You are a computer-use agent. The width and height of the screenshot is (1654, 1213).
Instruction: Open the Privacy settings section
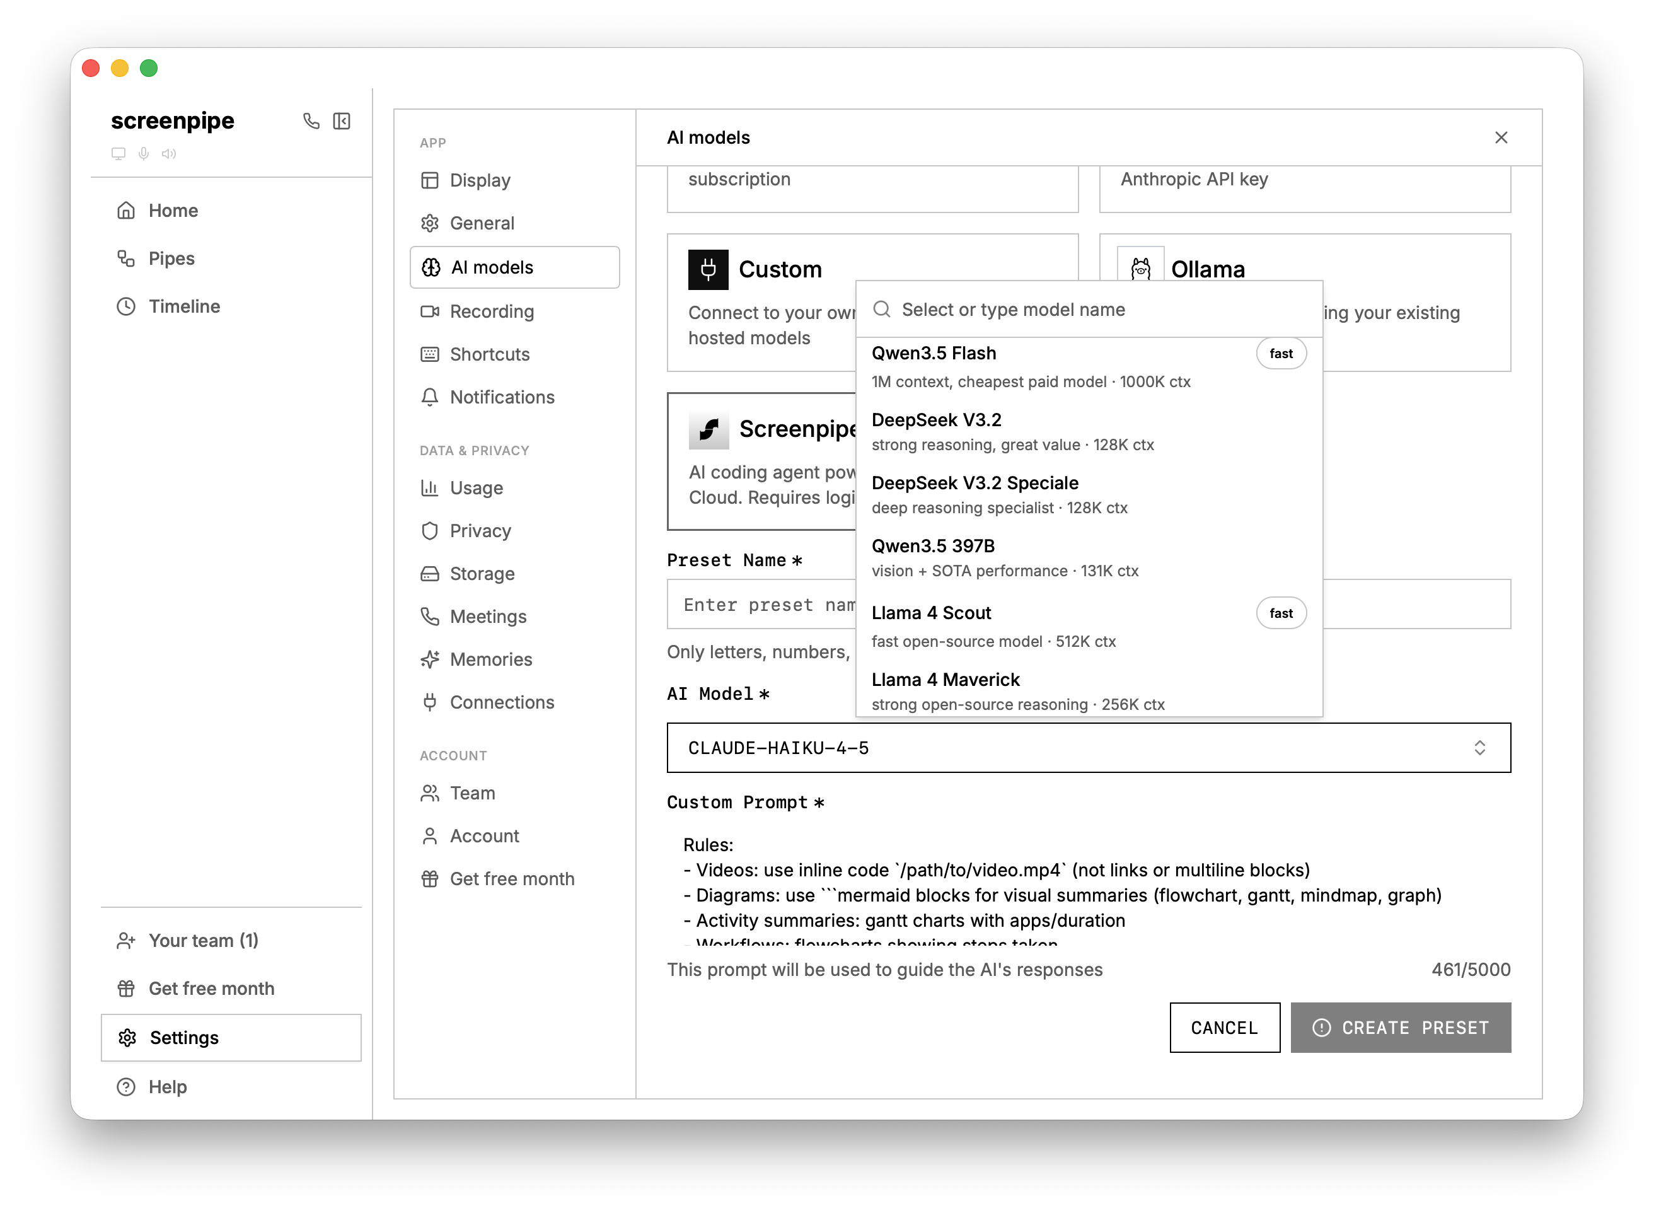(x=480, y=531)
